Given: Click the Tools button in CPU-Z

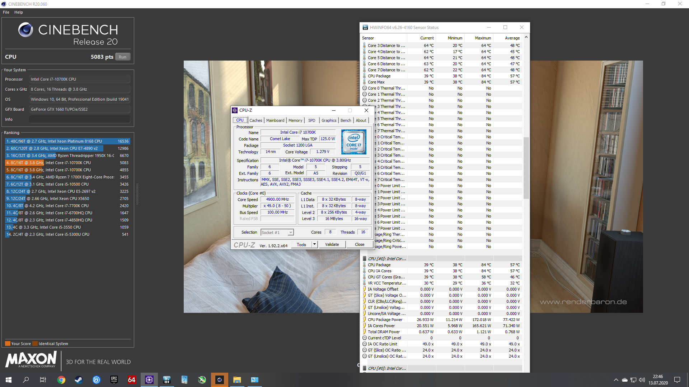Looking at the screenshot, I should point(301,244).
